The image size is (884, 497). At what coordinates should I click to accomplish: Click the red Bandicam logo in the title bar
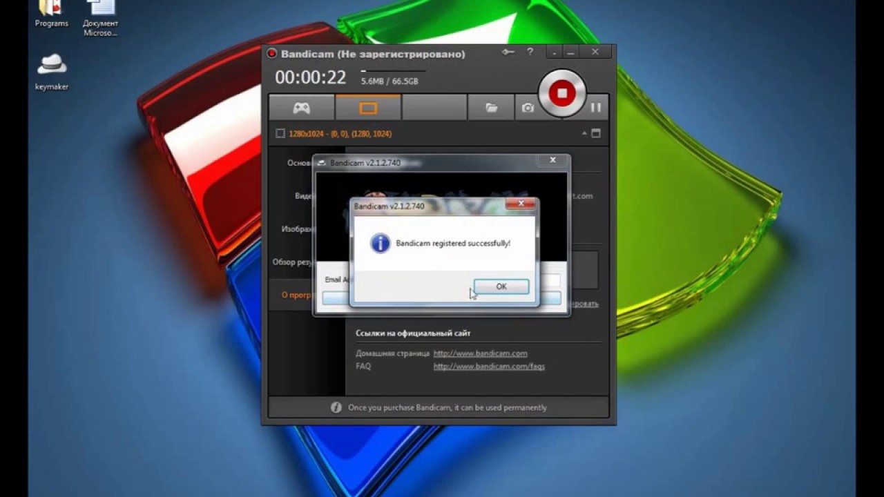pyautogui.click(x=272, y=54)
